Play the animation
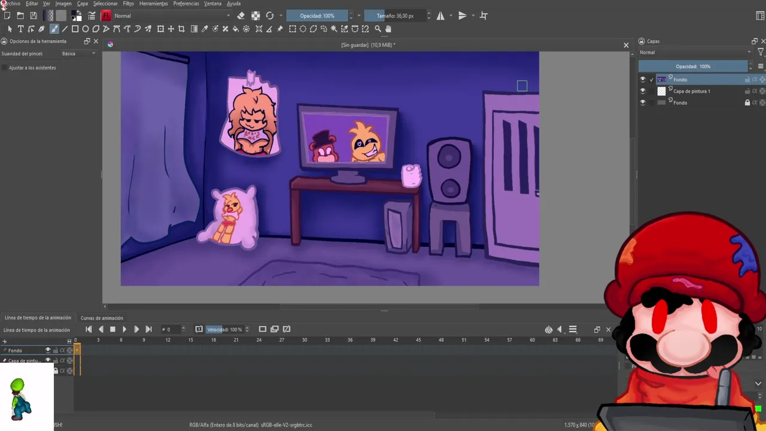This screenshot has width=766, height=431. (x=124, y=329)
